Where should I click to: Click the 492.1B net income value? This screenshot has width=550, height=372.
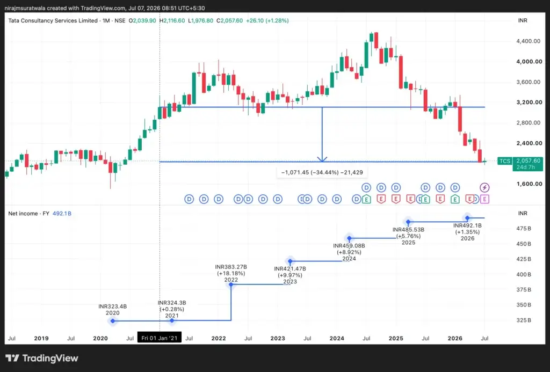click(62, 214)
